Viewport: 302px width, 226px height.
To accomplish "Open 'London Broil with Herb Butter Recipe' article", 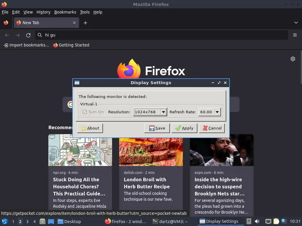I will click(147, 183).
